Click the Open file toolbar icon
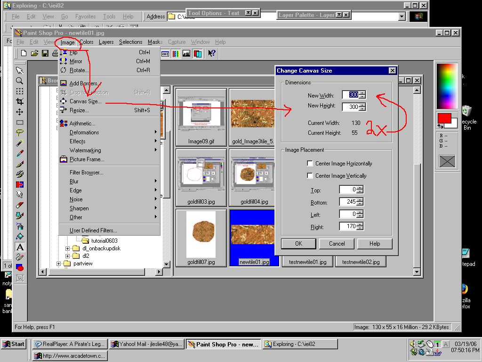The image size is (482, 362). pos(34,53)
